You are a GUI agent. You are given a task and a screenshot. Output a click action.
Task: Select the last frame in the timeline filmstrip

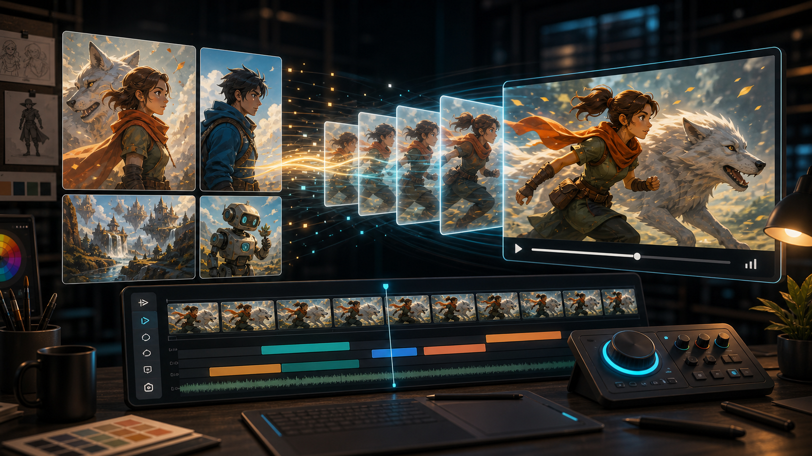click(x=619, y=302)
